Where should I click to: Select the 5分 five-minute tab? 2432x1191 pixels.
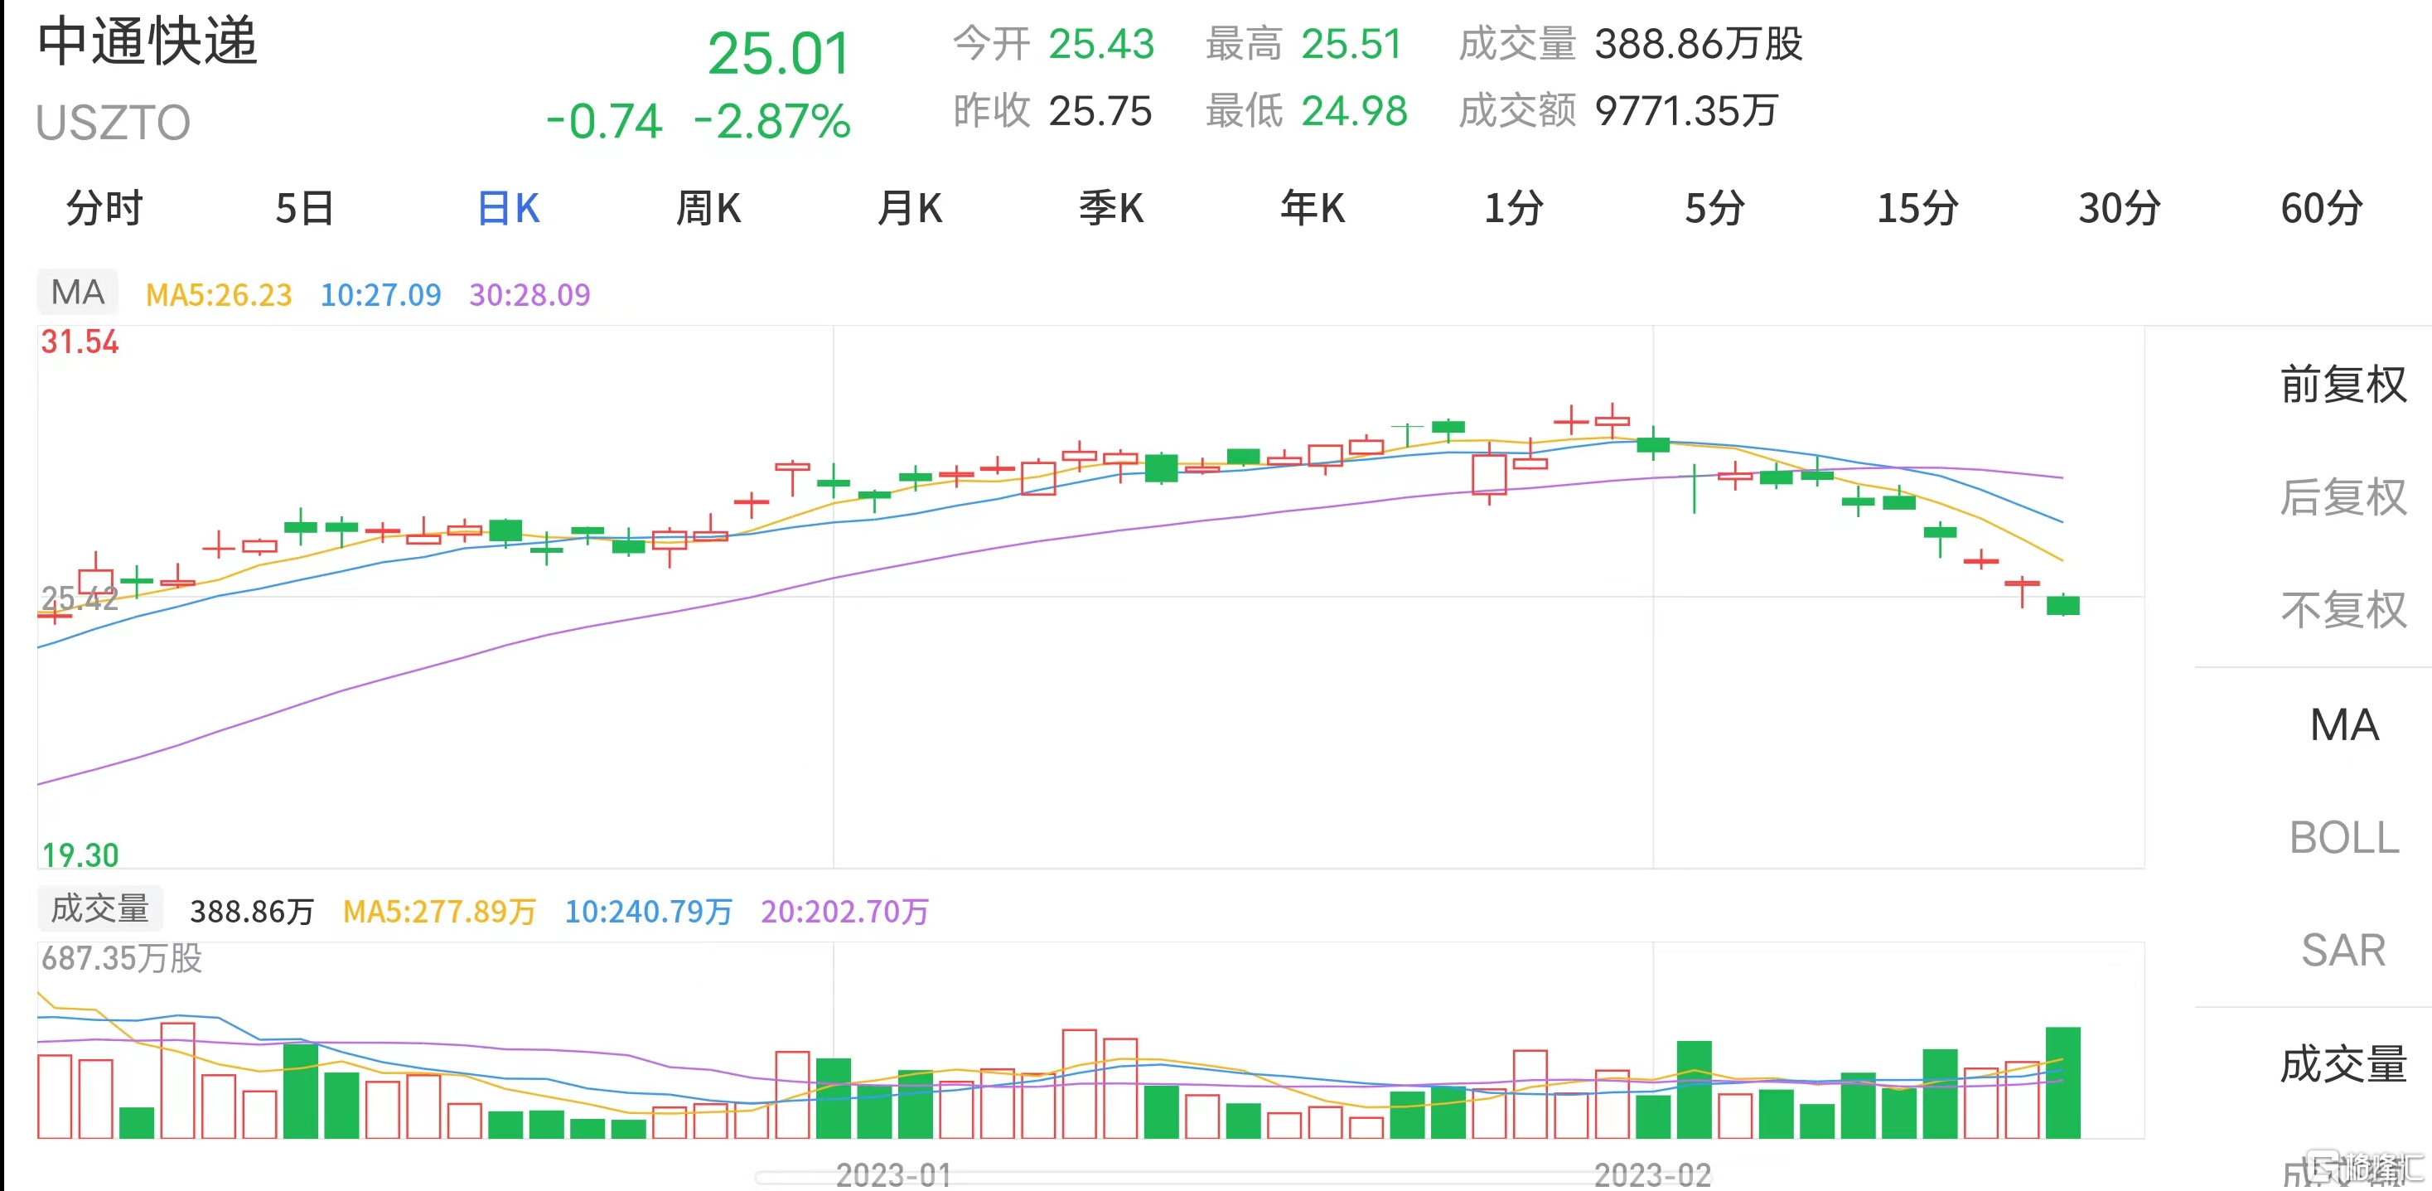pos(1715,208)
